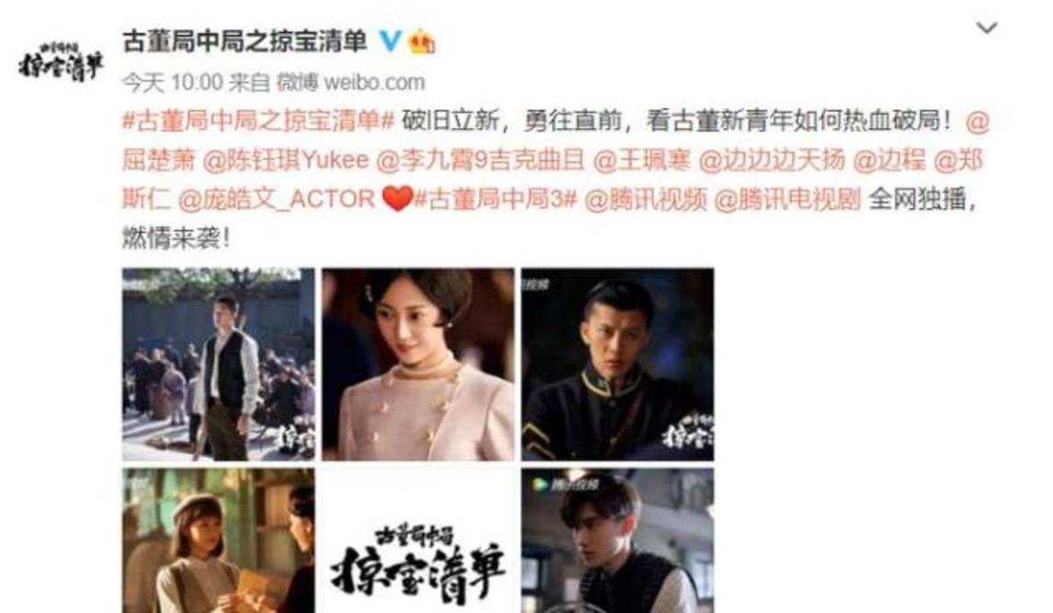Image resolution: width=1053 pixels, height=613 pixels.
Task: Open mention @李九霄9吉克曲日
Action: click(x=480, y=160)
